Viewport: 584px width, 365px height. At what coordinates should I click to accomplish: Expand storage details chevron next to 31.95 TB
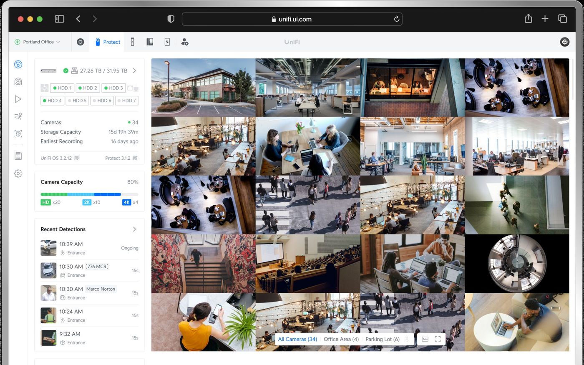coord(134,71)
